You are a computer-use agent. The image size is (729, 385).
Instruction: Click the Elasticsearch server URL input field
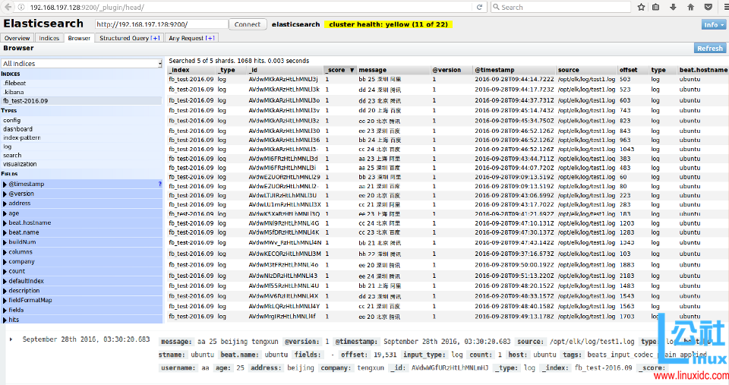coord(159,24)
